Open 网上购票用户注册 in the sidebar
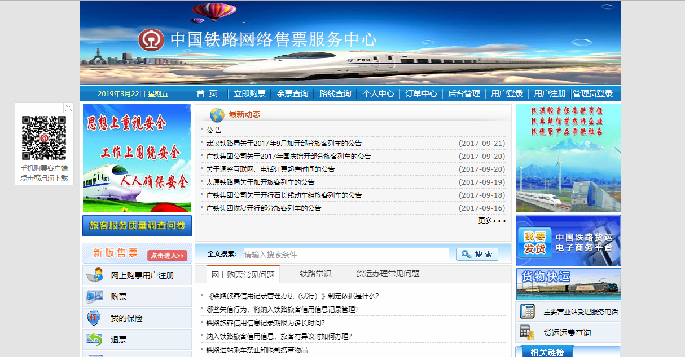The width and height of the screenshot is (685, 357). 142,275
